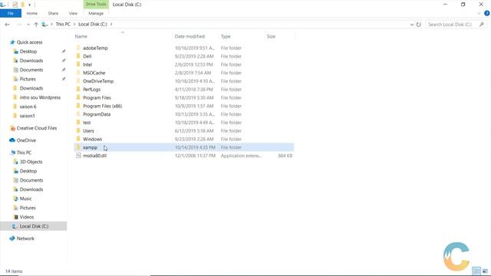This screenshot has width=491, height=276.
Task: Open pinned Documents under Quick access
Action: pyautogui.click(x=31, y=70)
